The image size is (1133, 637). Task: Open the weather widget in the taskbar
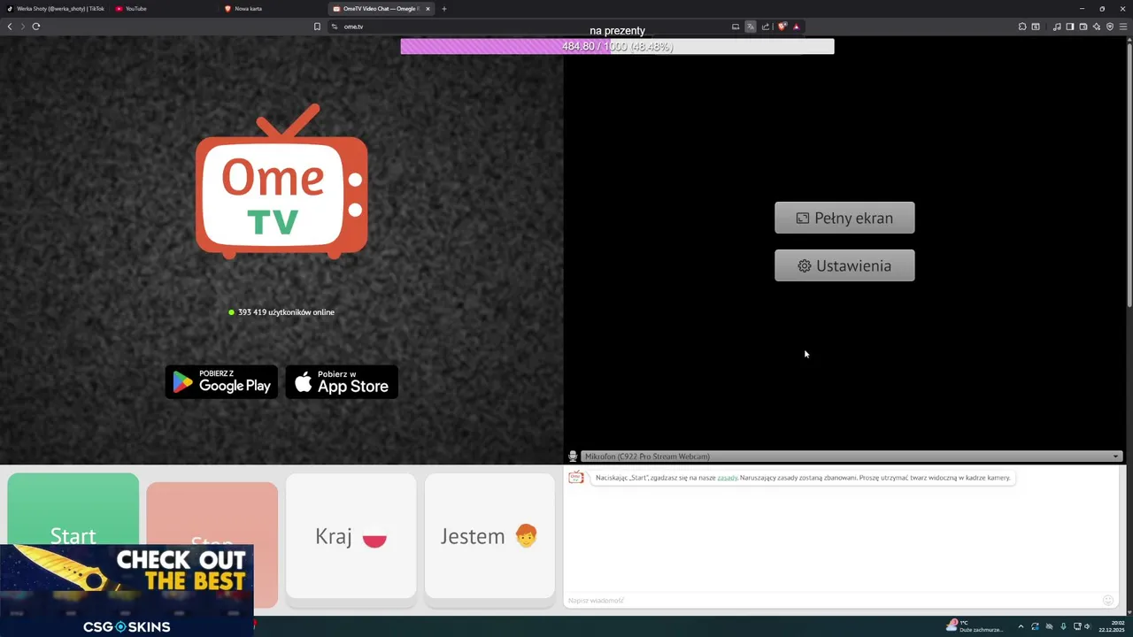(x=975, y=626)
